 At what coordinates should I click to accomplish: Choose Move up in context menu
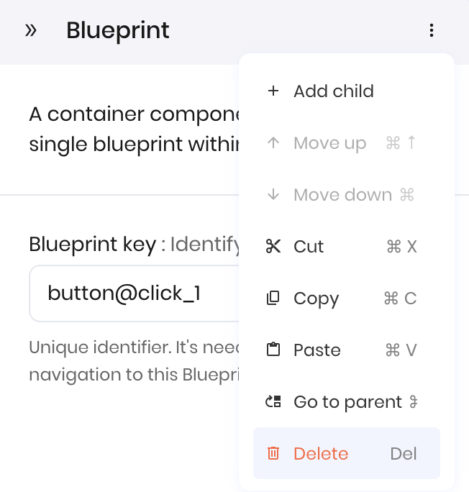coord(347,142)
